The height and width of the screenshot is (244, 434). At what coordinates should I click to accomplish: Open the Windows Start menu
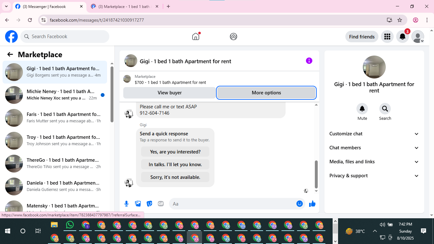pos(8,231)
